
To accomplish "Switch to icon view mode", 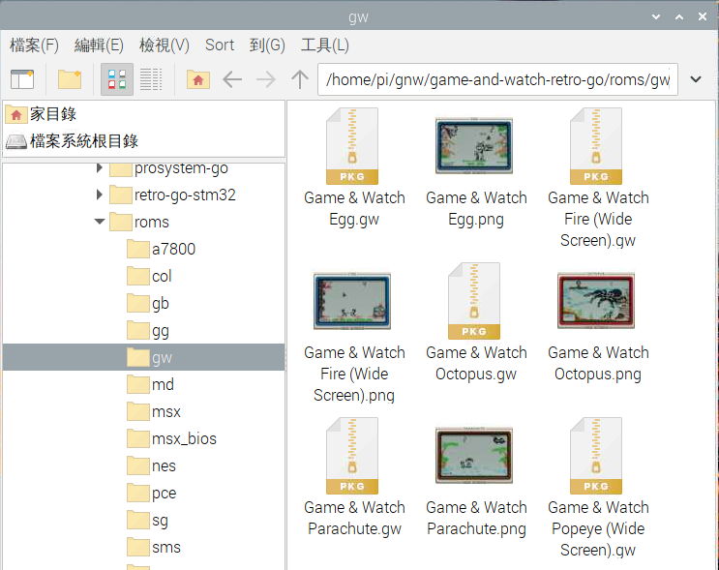I will coord(117,79).
